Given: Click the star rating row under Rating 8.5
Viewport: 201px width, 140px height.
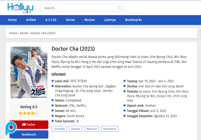Looking at the screenshot, I should coord(29,113).
